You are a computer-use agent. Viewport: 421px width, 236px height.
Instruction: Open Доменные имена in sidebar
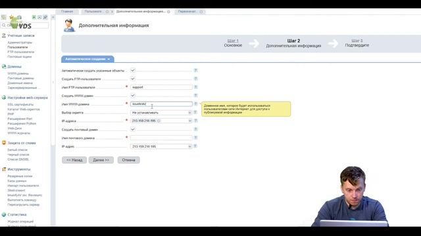click(x=20, y=83)
